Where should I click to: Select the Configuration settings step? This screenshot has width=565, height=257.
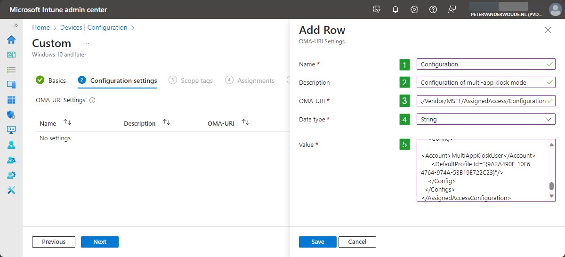tap(117, 80)
